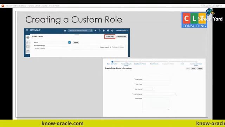
Task: Open the help icon before user name
Action: [x=112, y=31]
